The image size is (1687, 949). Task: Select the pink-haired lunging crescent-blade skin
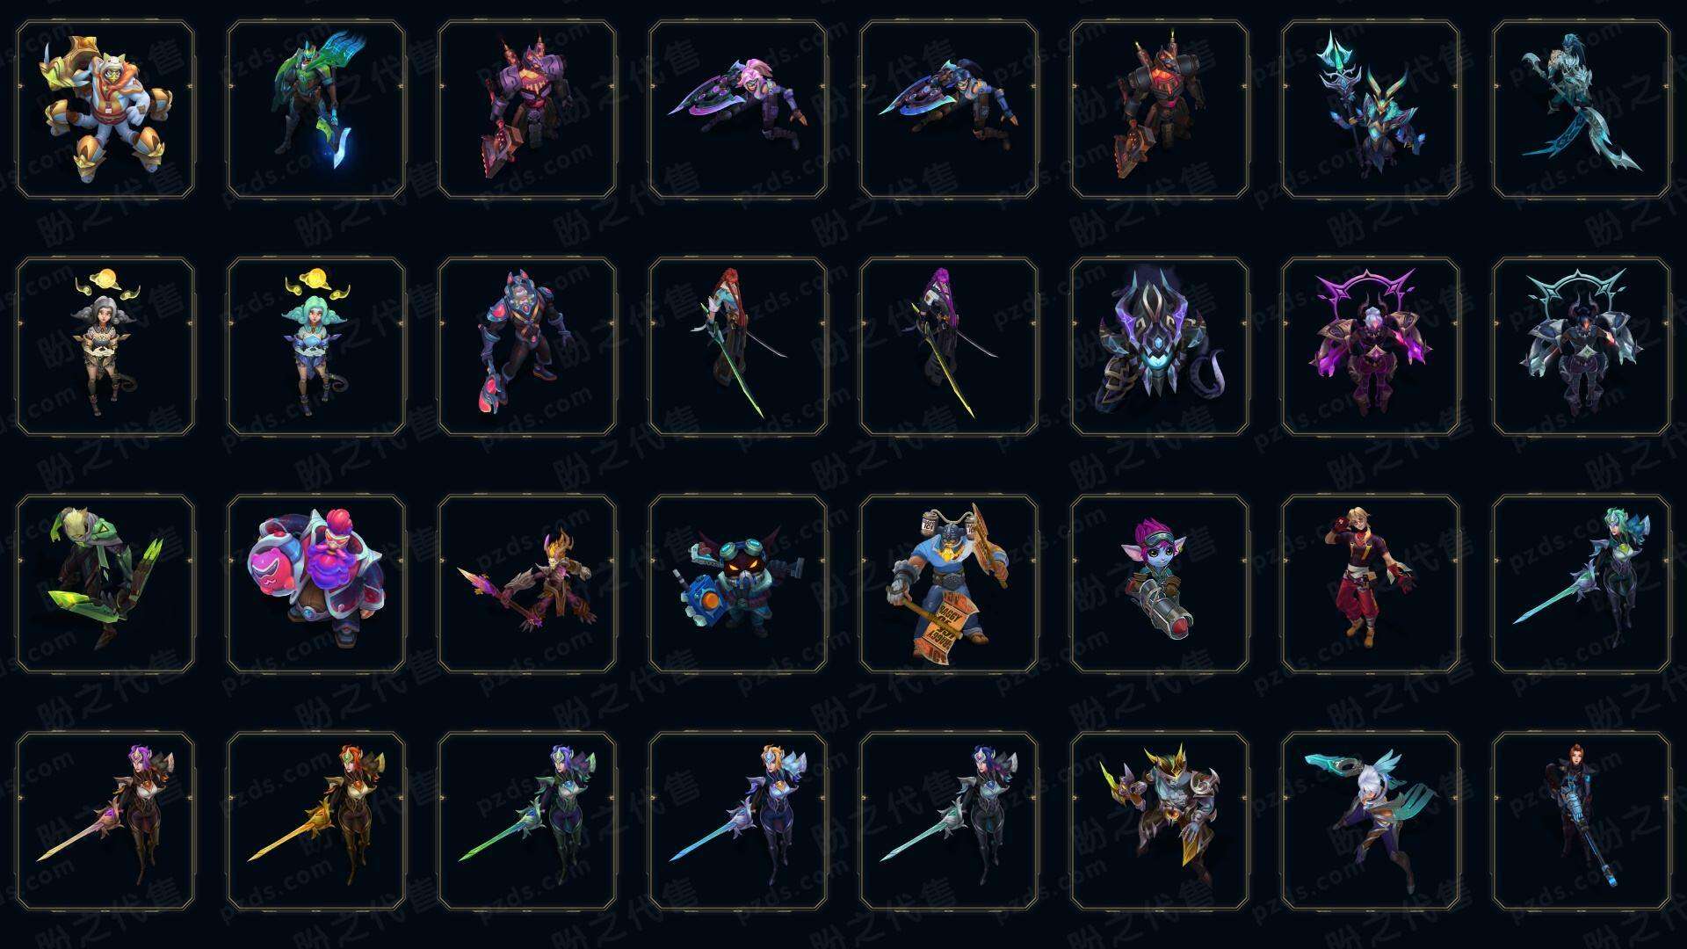click(x=738, y=110)
